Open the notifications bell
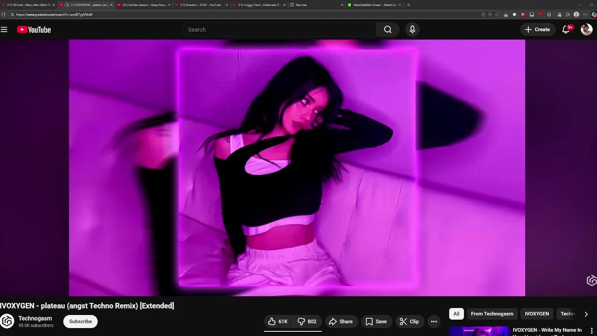Viewport: 597px width, 336px height. tap(566, 29)
